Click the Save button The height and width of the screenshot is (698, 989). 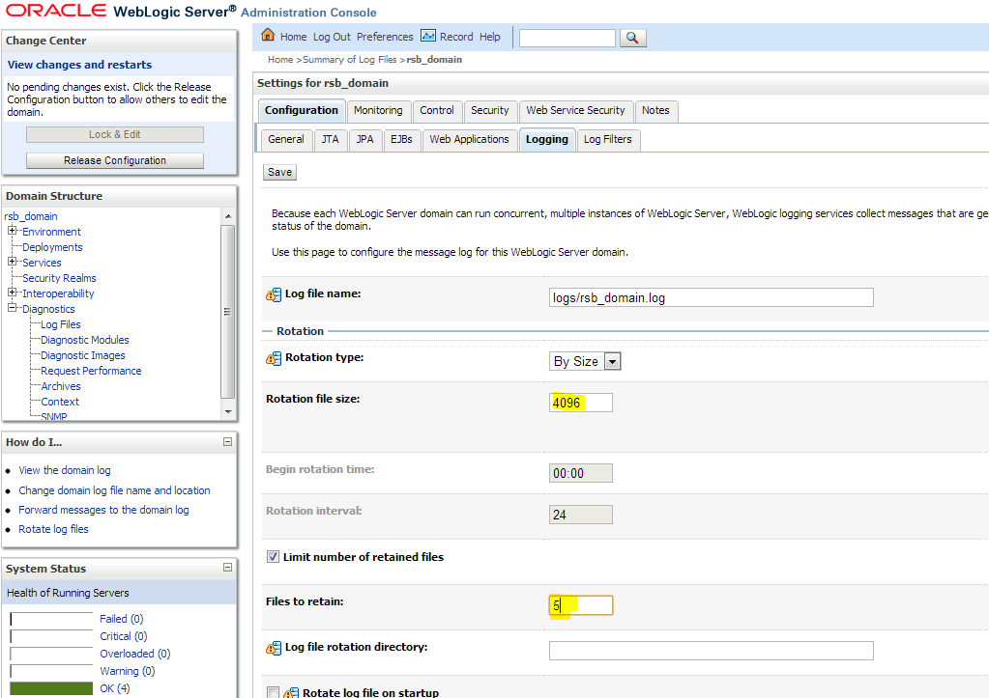pos(279,172)
